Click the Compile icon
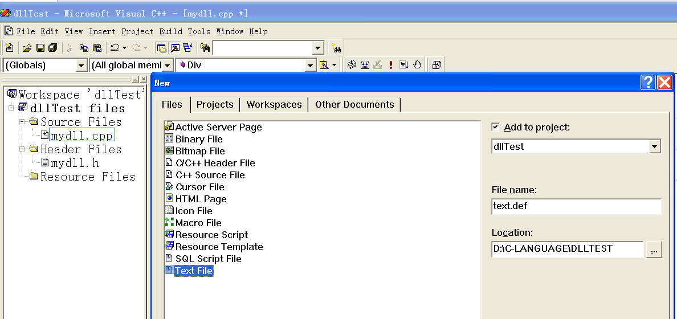 click(352, 65)
